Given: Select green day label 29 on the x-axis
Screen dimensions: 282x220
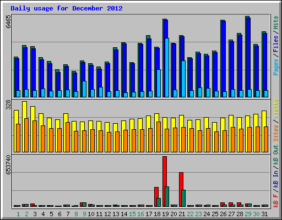Looking at the screenshot, I should coord(248,214).
